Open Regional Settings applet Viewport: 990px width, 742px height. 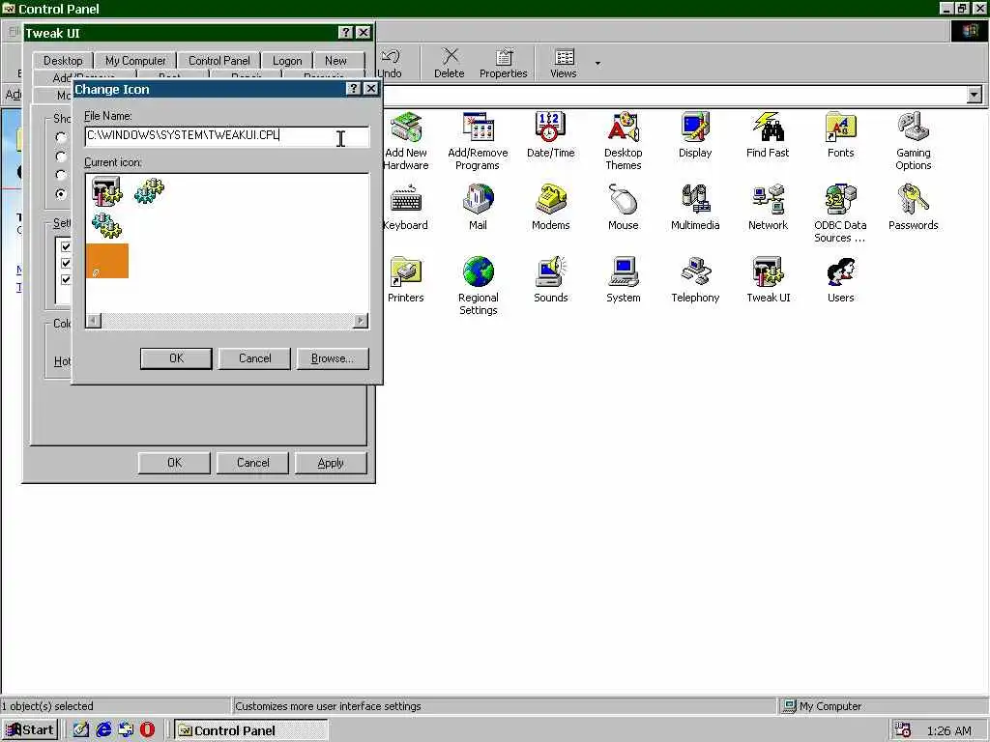478,286
